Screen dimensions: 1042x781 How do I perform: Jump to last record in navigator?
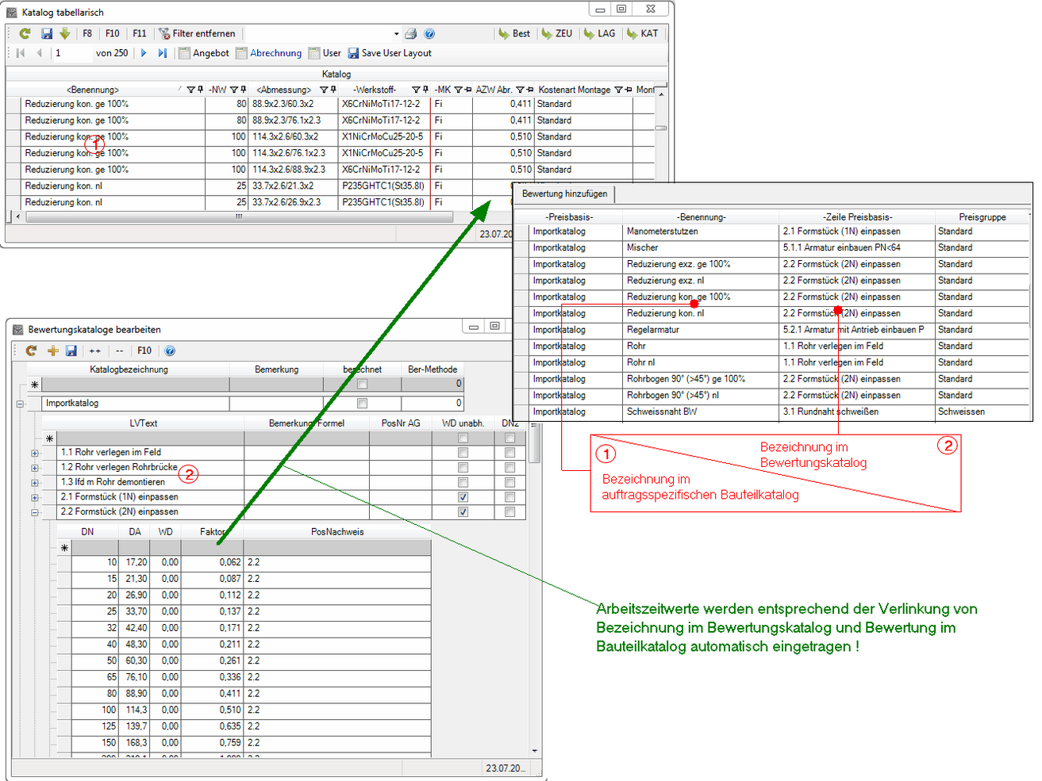pos(162,53)
